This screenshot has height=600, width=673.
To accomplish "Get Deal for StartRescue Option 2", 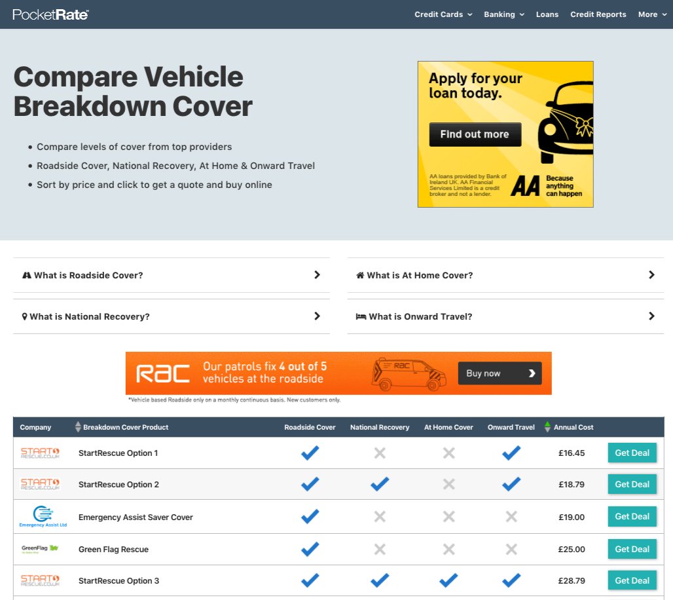I will tap(632, 485).
